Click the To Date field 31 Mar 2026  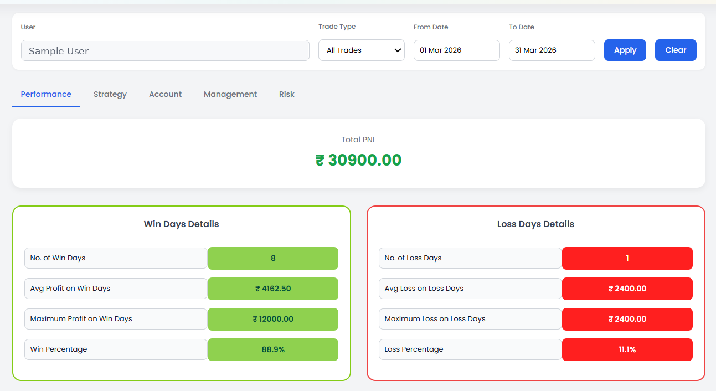point(552,50)
